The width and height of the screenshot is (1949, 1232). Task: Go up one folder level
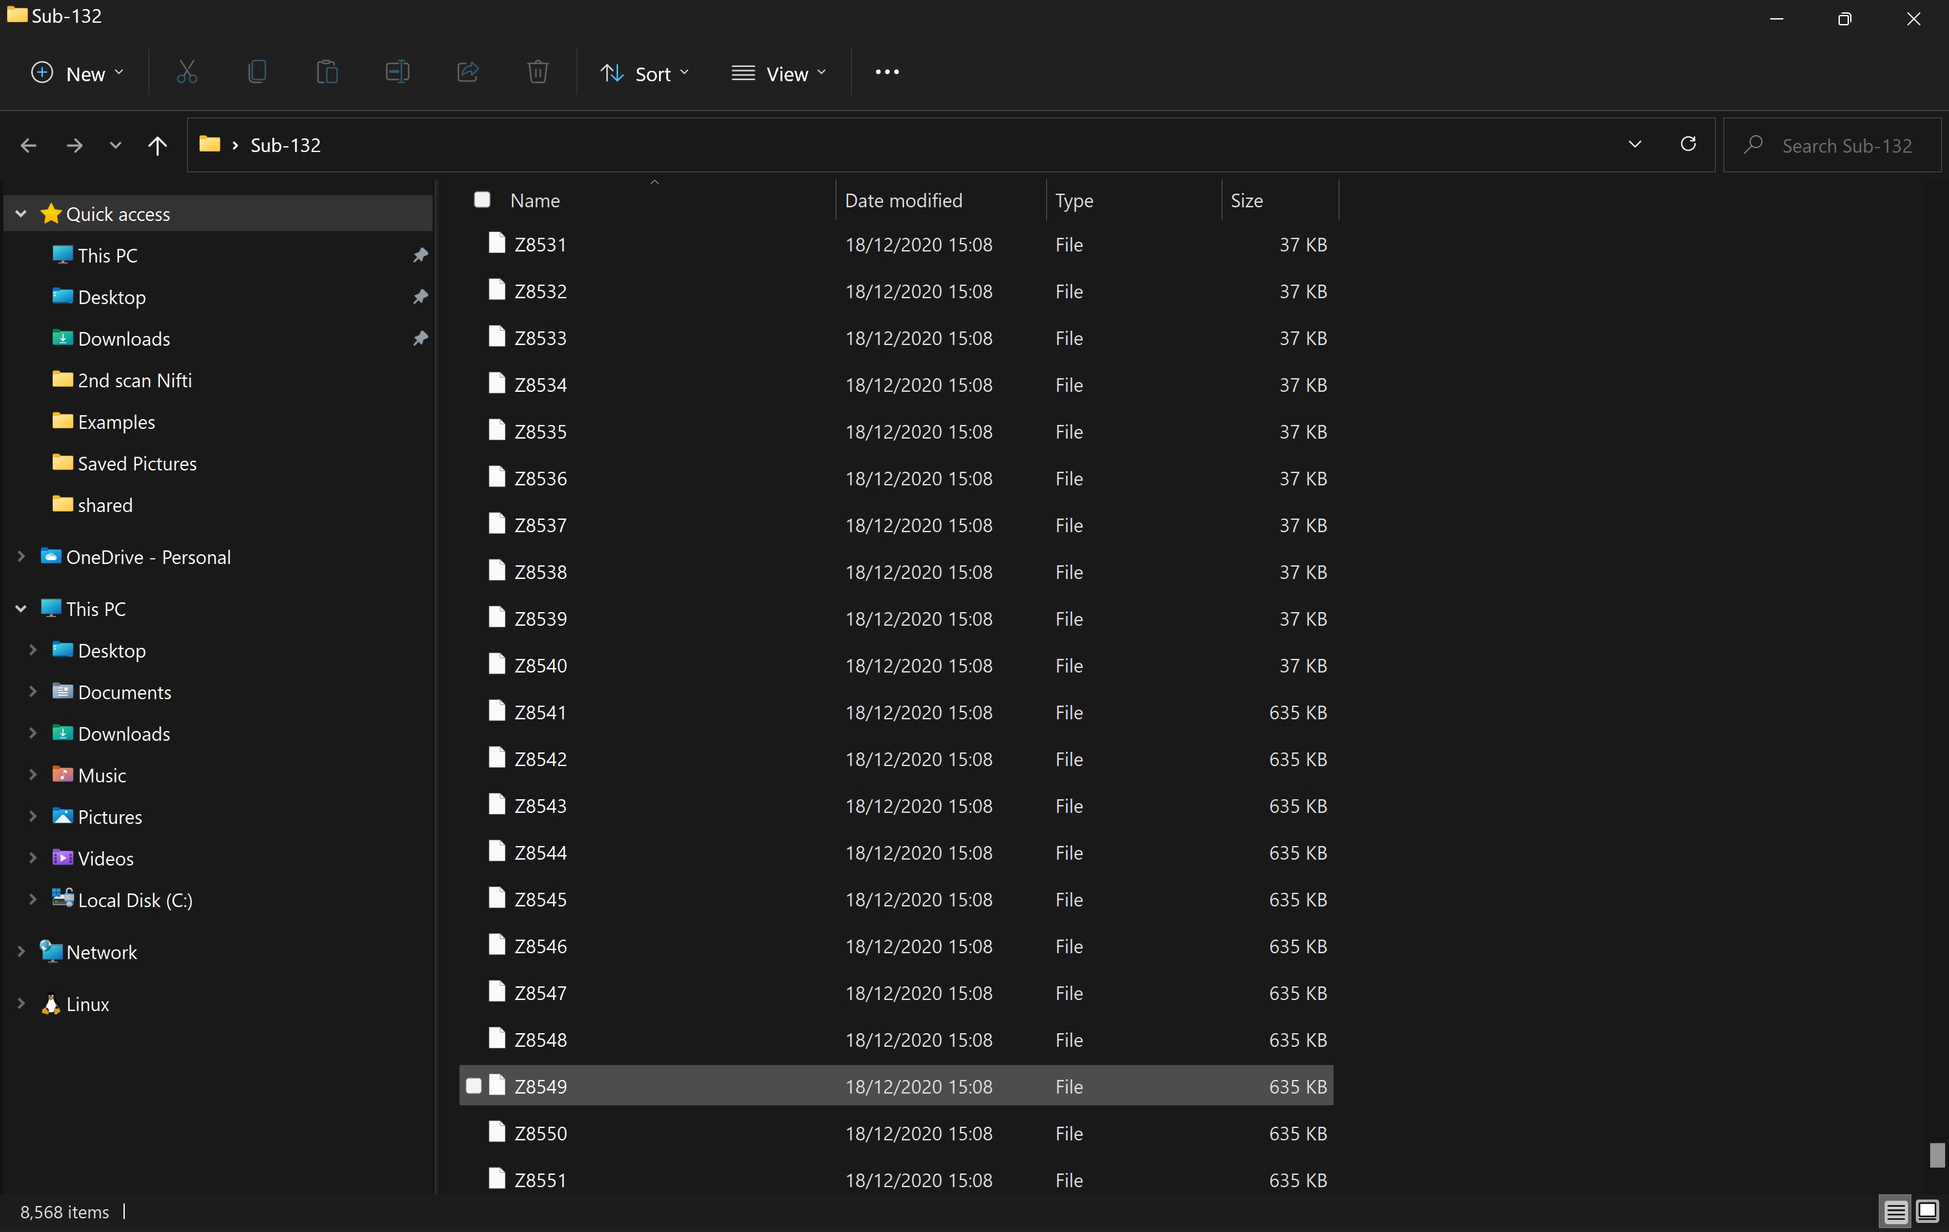pos(158,145)
